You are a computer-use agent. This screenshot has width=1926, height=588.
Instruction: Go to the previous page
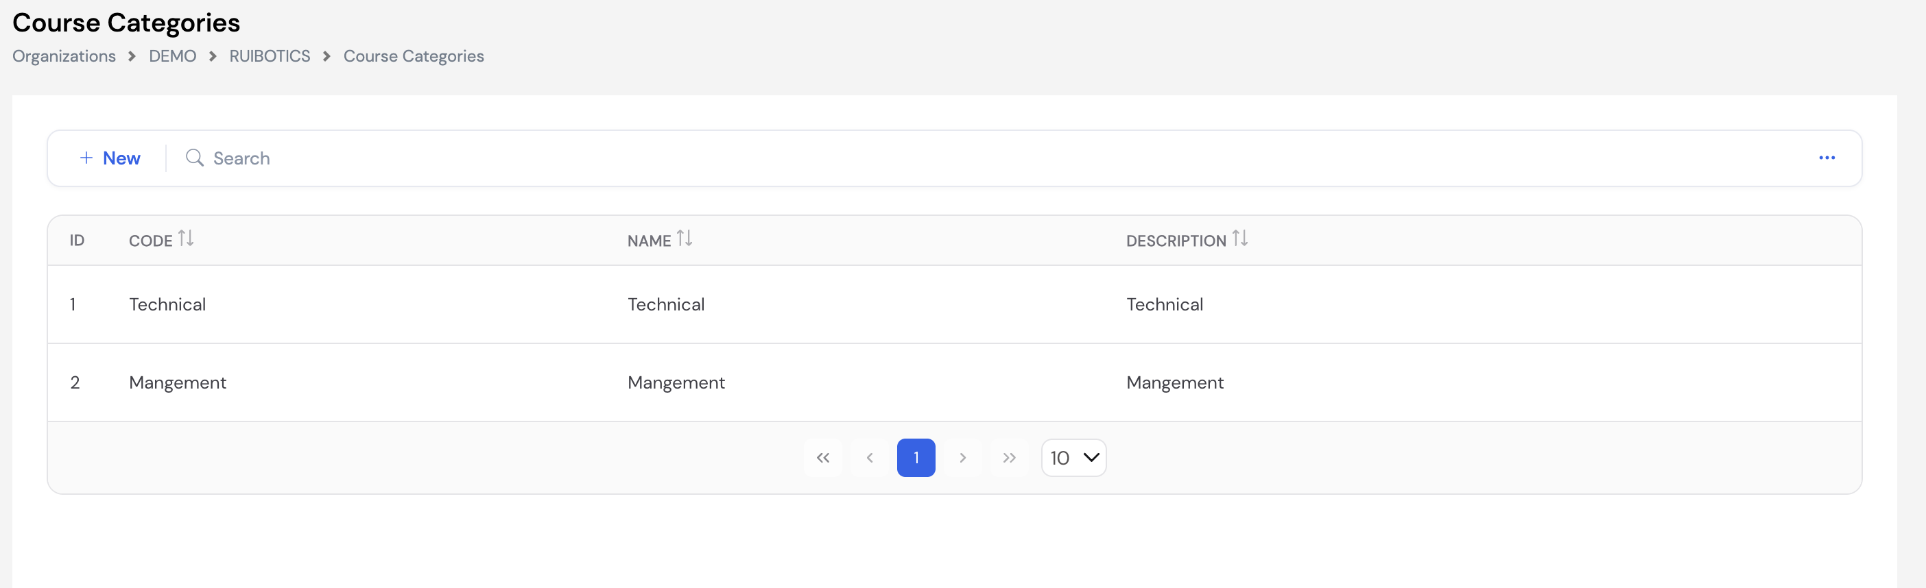click(x=870, y=457)
